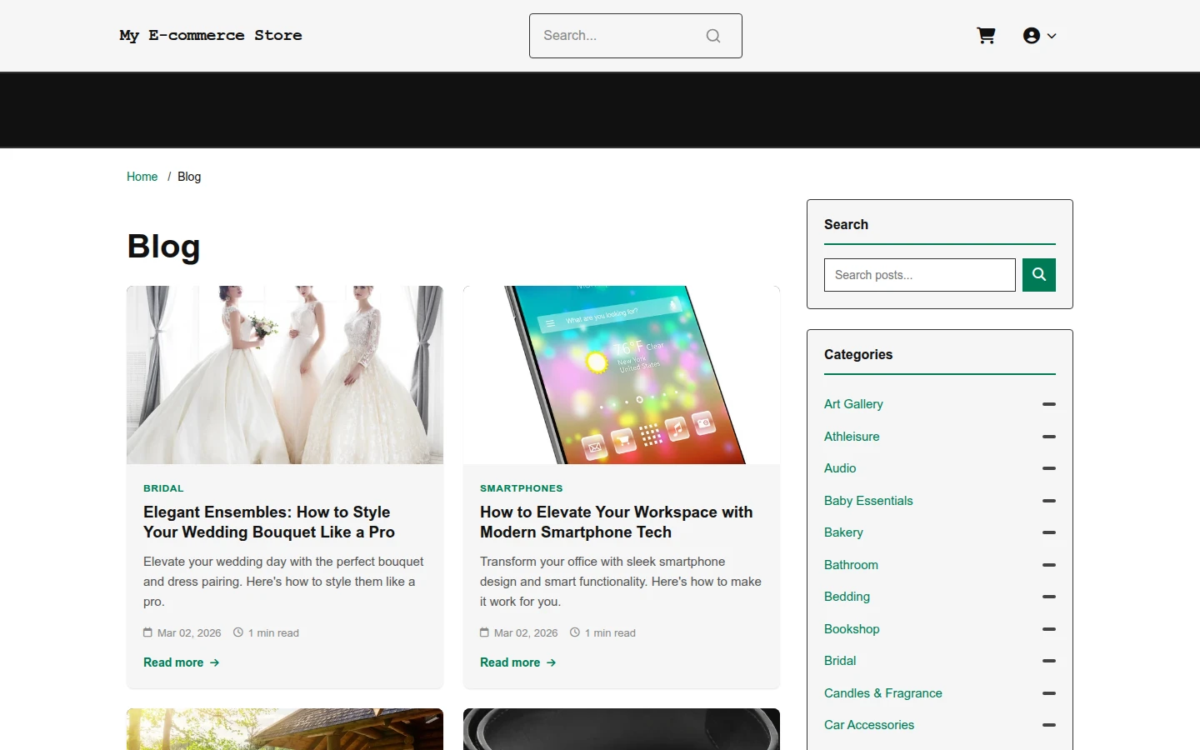Image resolution: width=1200 pixels, height=750 pixels.
Task: Open the user account menu
Action: (1039, 36)
